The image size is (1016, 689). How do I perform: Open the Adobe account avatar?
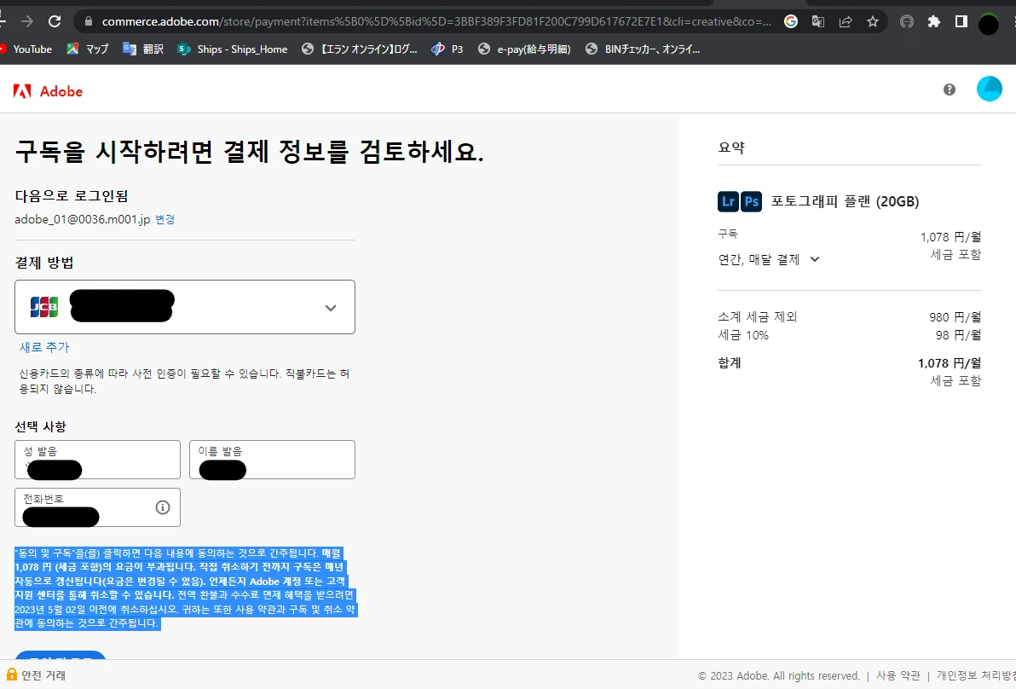[989, 89]
